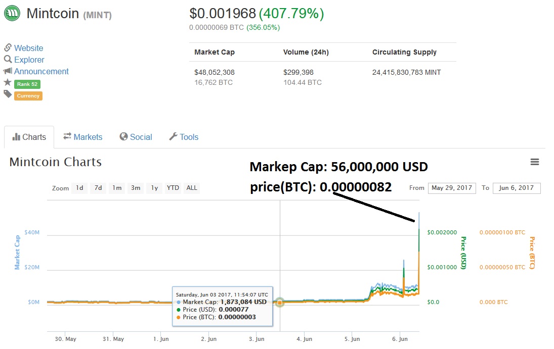Open the Social tab
Image resolution: width=554 pixels, height=349 pixels.
click(x=136, y=137)
